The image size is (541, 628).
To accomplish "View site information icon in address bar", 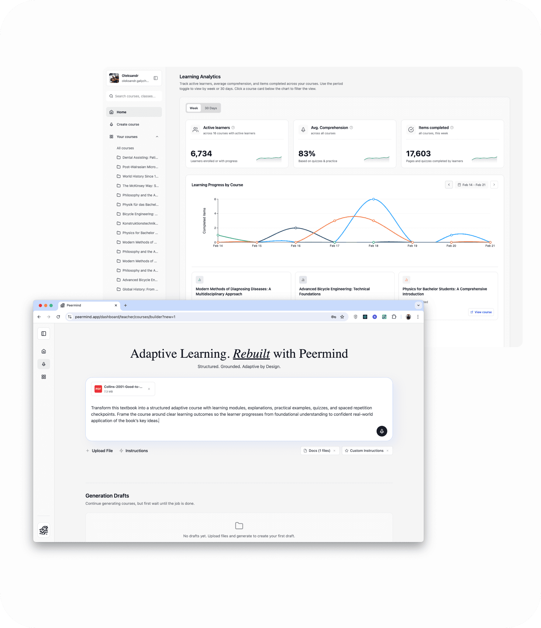I will tap(70, 317).
